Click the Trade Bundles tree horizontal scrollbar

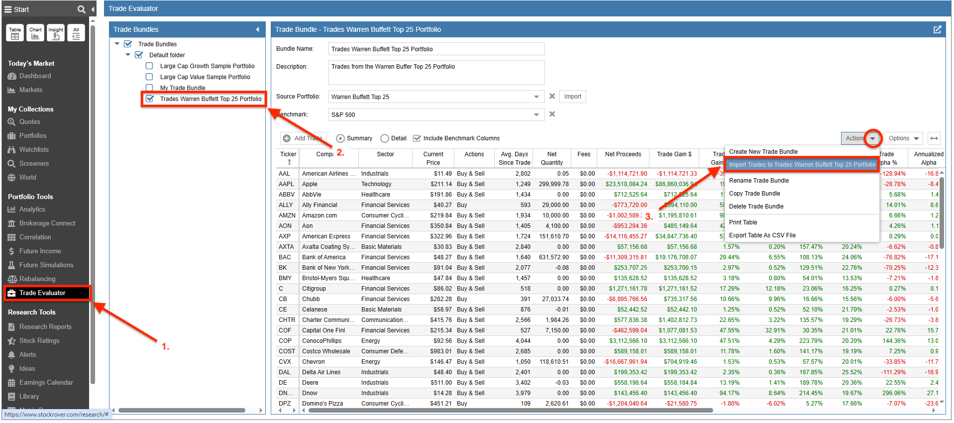tap(182, 411)
